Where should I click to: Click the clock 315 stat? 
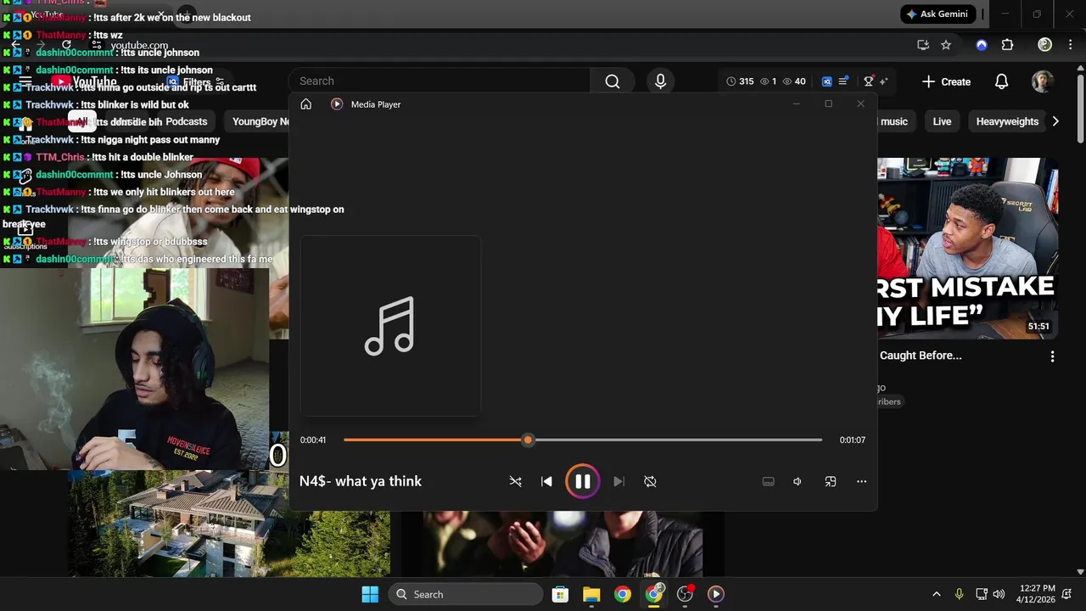tap(740, 81)
